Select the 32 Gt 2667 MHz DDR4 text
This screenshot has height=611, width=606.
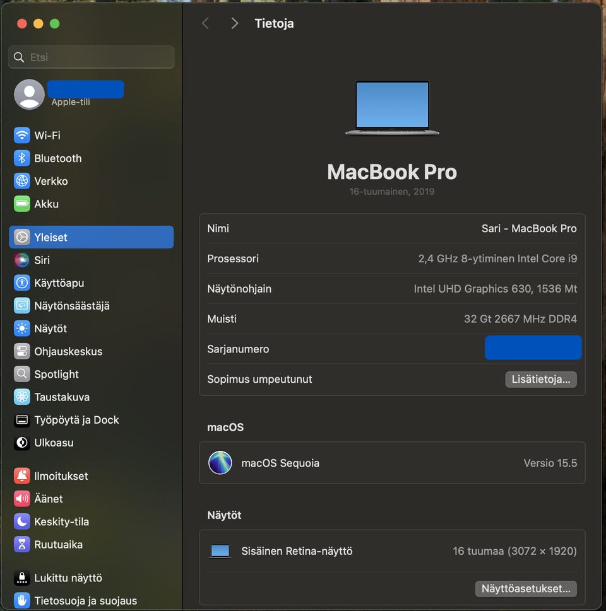click(520, 319)
